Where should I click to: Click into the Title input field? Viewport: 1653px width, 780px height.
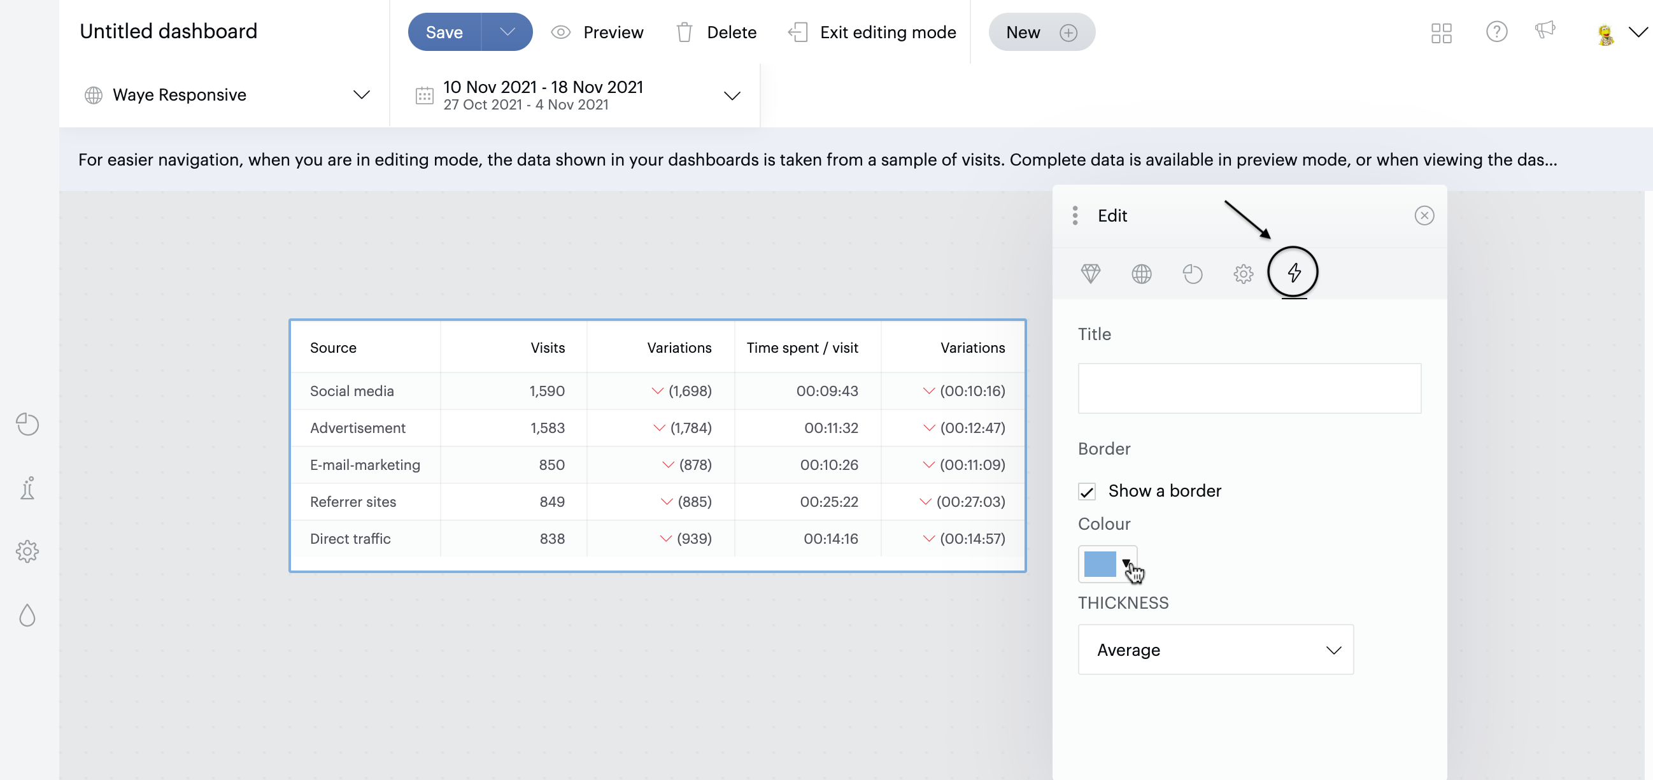[x=1249, y=388]
